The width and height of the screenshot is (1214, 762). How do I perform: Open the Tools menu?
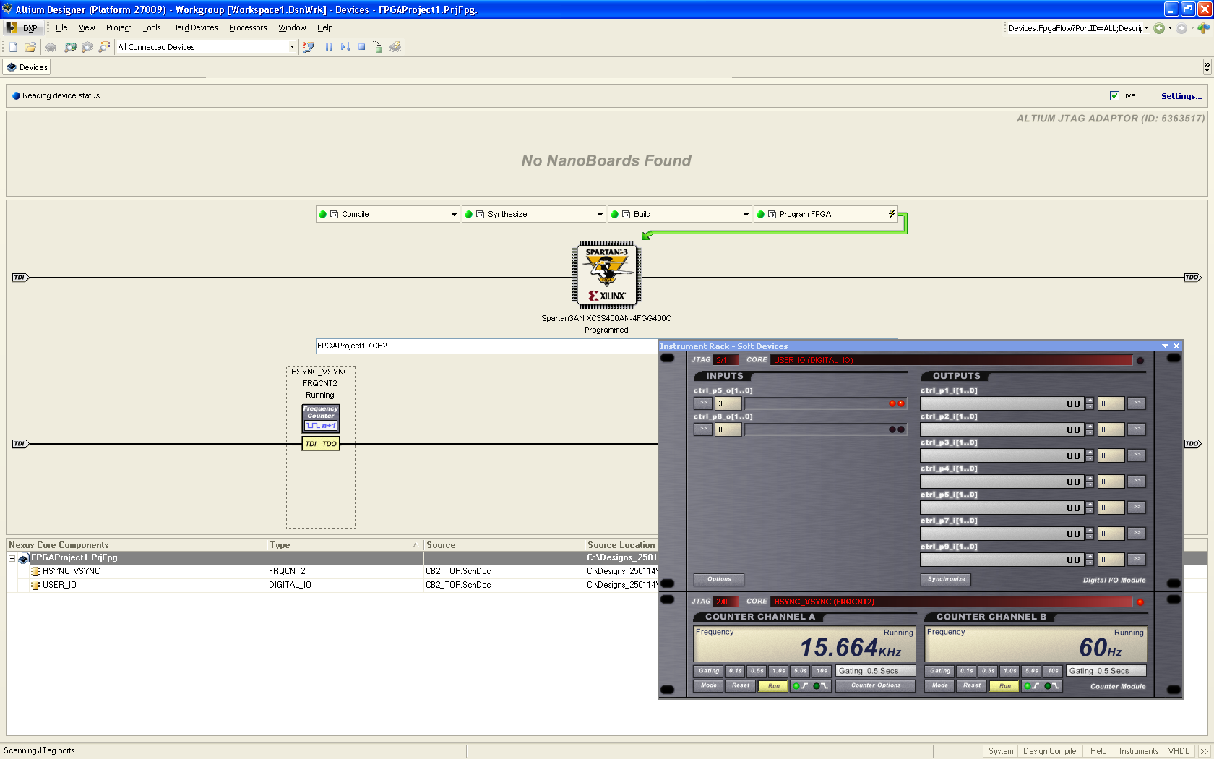pos(152,27)
